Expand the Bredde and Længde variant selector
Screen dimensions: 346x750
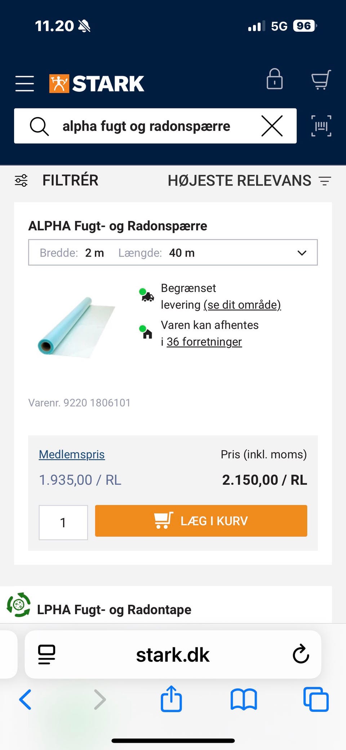click(173, 253)
